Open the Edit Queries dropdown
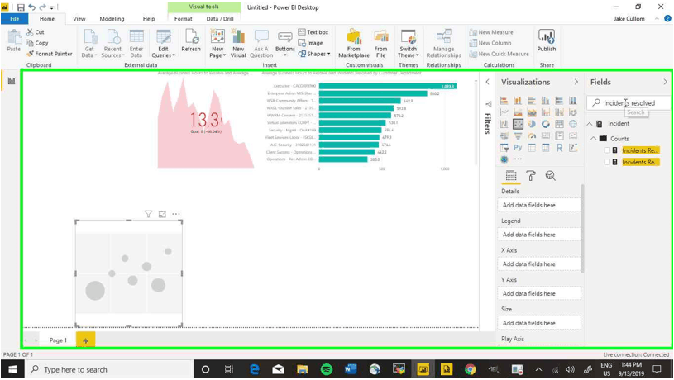674x380 pixels. point(164,43)
